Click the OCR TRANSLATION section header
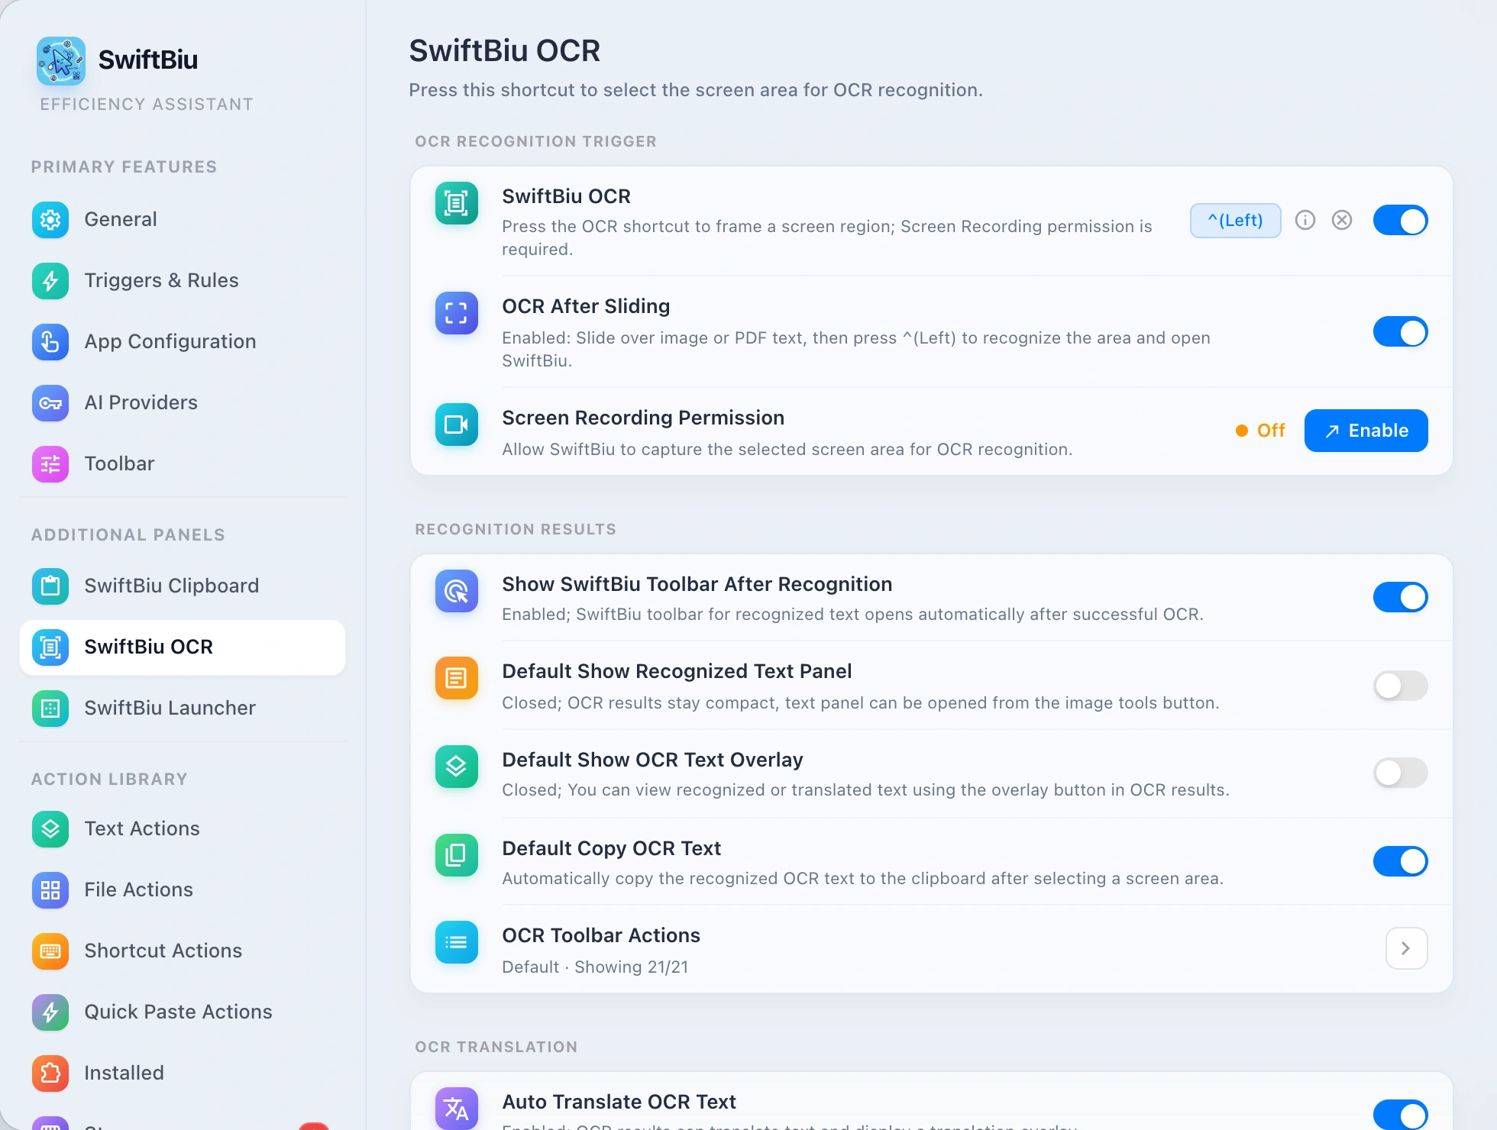The image size is (1497, 1130). pos(496,1048)
